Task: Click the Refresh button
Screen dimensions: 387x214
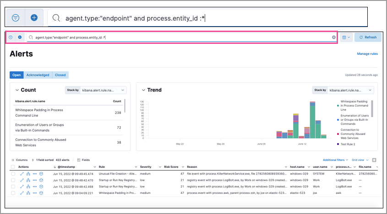Action: 368,37
